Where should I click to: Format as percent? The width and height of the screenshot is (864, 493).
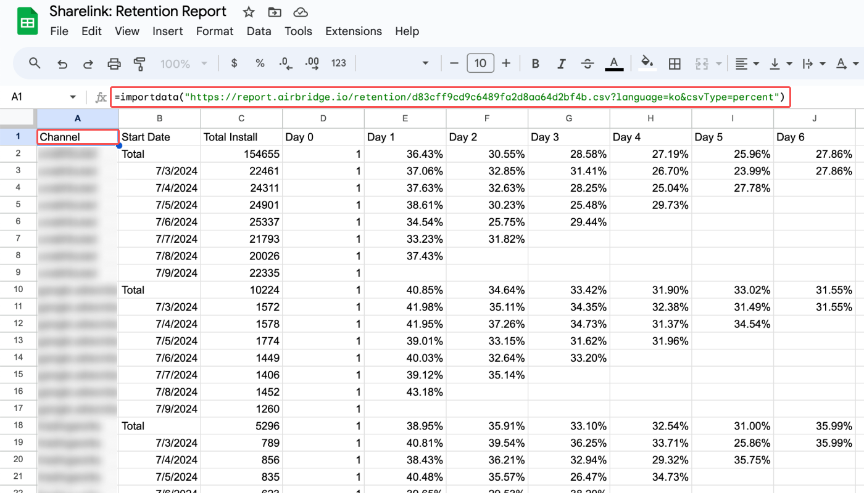(260, 63)
